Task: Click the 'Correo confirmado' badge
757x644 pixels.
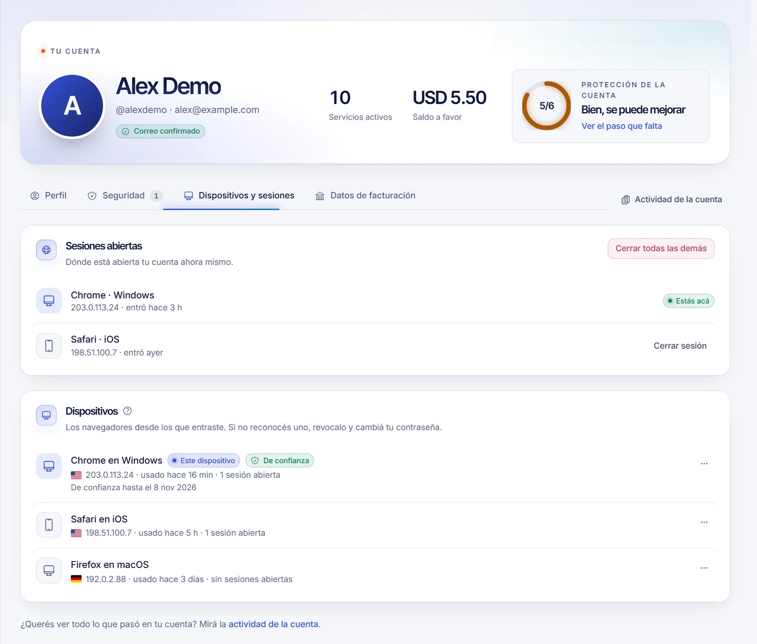Action: [x=160, y=131]
